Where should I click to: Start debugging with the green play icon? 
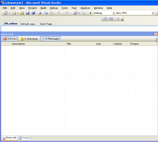pos(91,13)
